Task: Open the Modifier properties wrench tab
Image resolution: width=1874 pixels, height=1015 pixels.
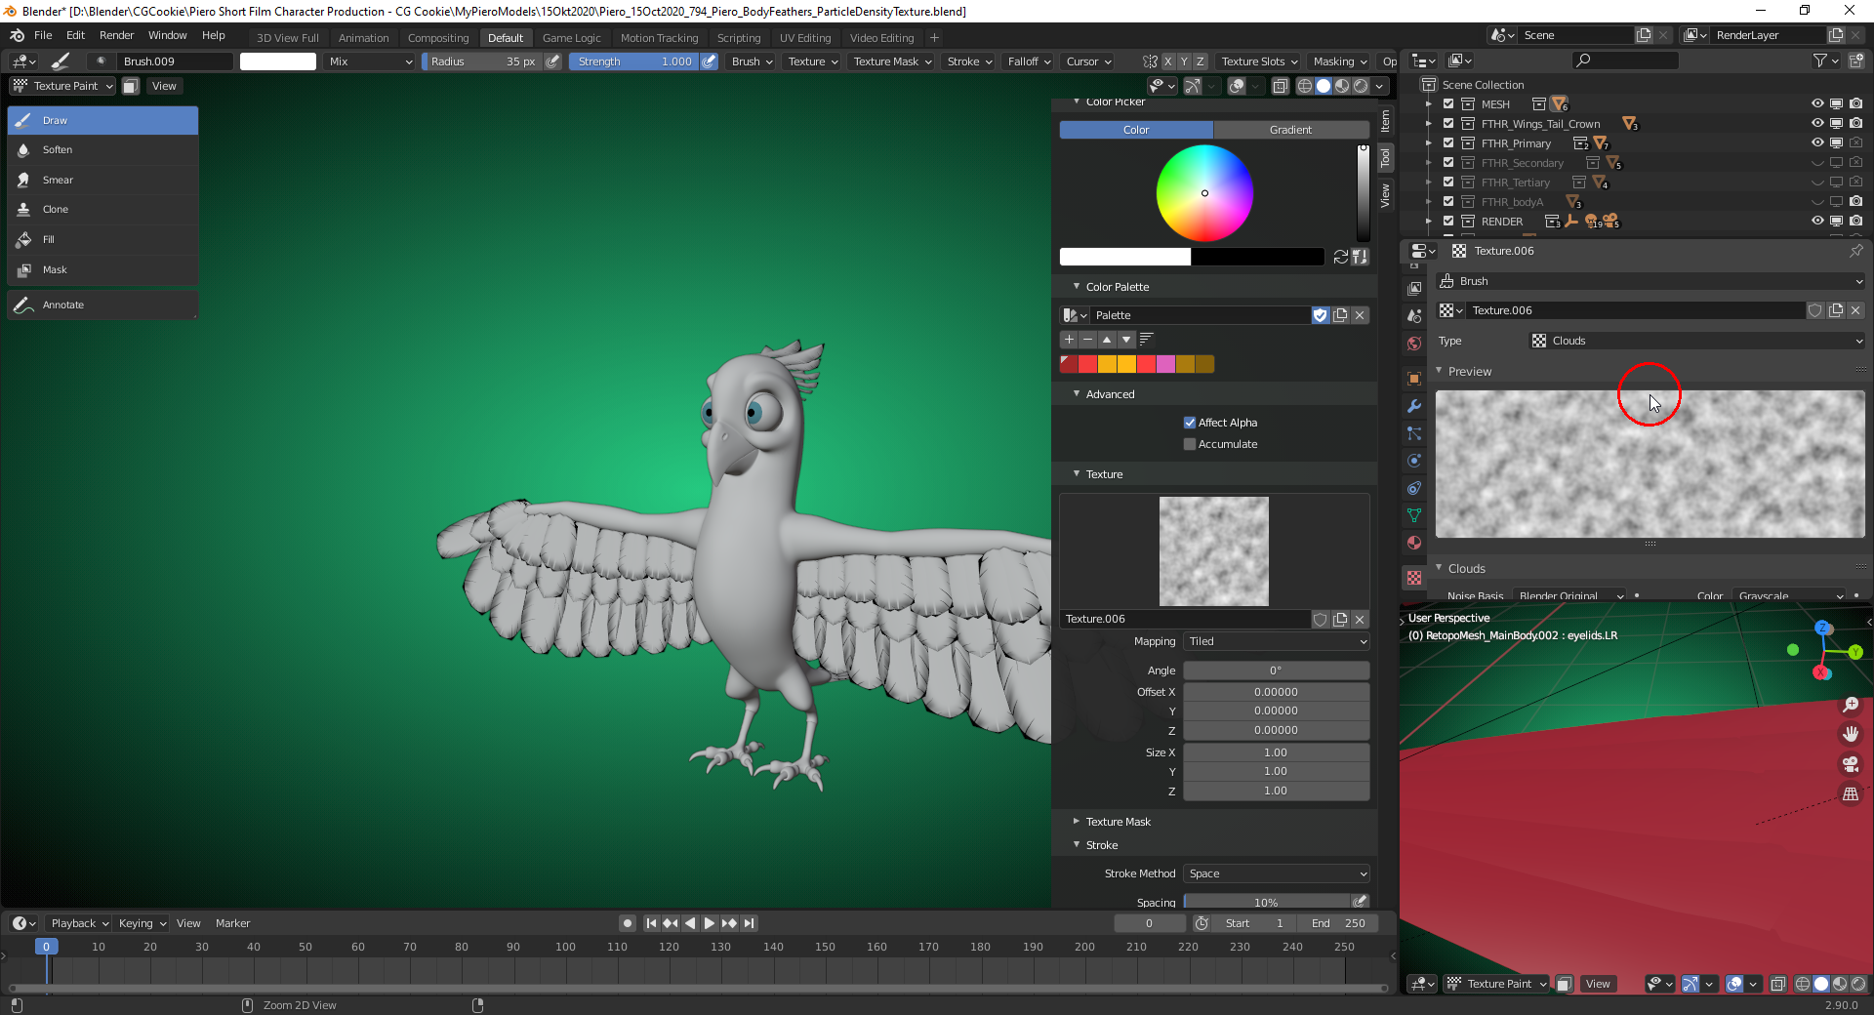Action: (x=1413, y=406)
